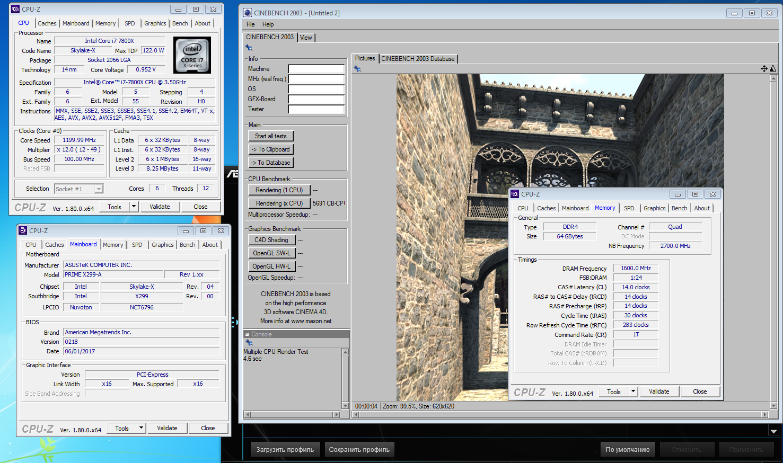
Task: Click the 5691 CB-CPU score text
Action: pos(329,203)
